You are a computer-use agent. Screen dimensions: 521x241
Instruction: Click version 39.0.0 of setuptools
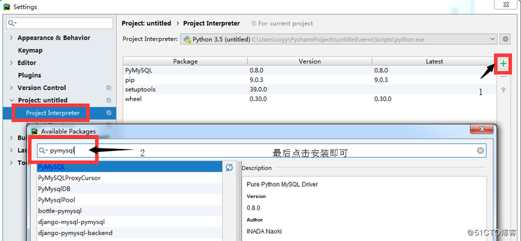(x=258, y=90)
